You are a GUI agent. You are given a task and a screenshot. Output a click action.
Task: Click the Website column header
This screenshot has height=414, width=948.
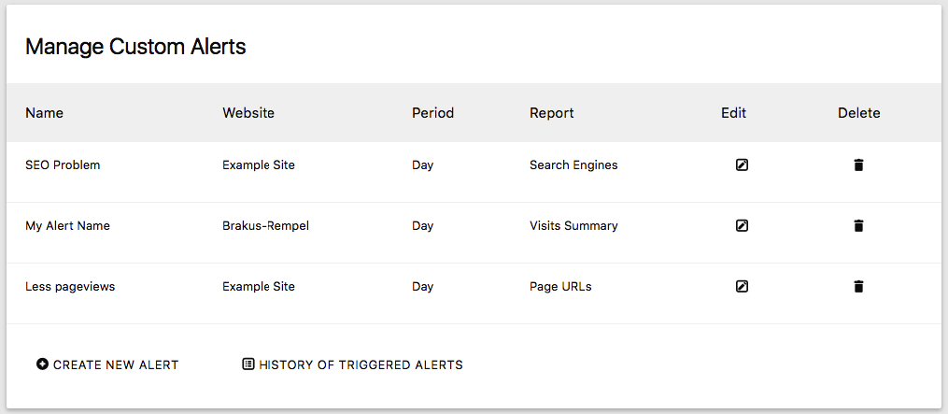248,113
